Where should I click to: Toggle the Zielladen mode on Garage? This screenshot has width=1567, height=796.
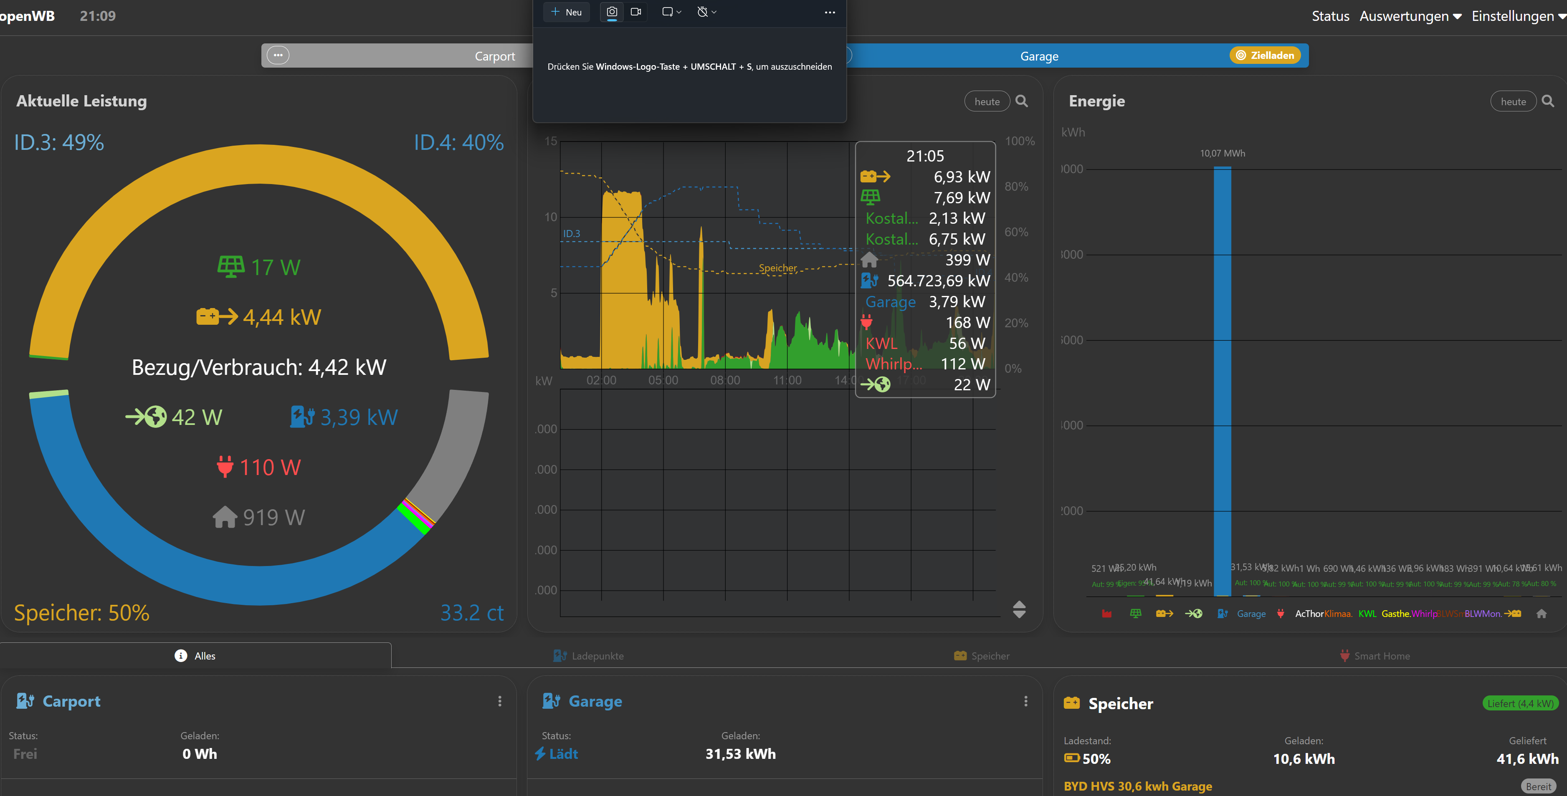coord(1265,56)
